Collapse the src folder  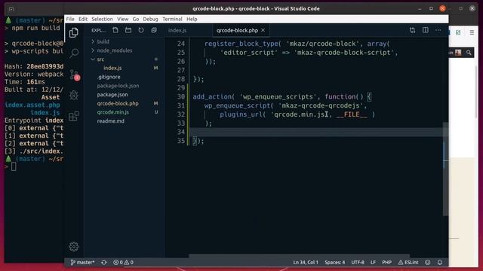point(100,59)
